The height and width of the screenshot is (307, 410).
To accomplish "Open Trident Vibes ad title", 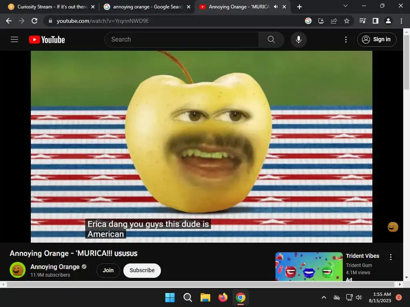I will pos(362,256).
